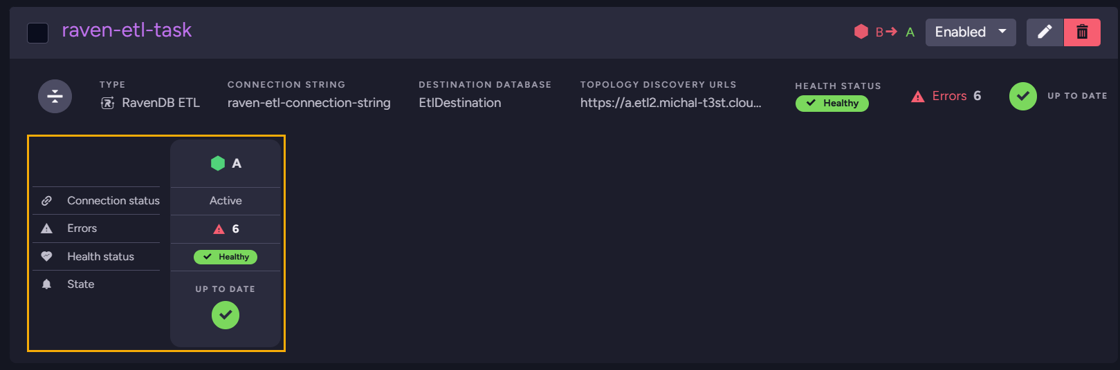Click the Connection status link icon
1120x370 pixels.
tap(46, 201)
